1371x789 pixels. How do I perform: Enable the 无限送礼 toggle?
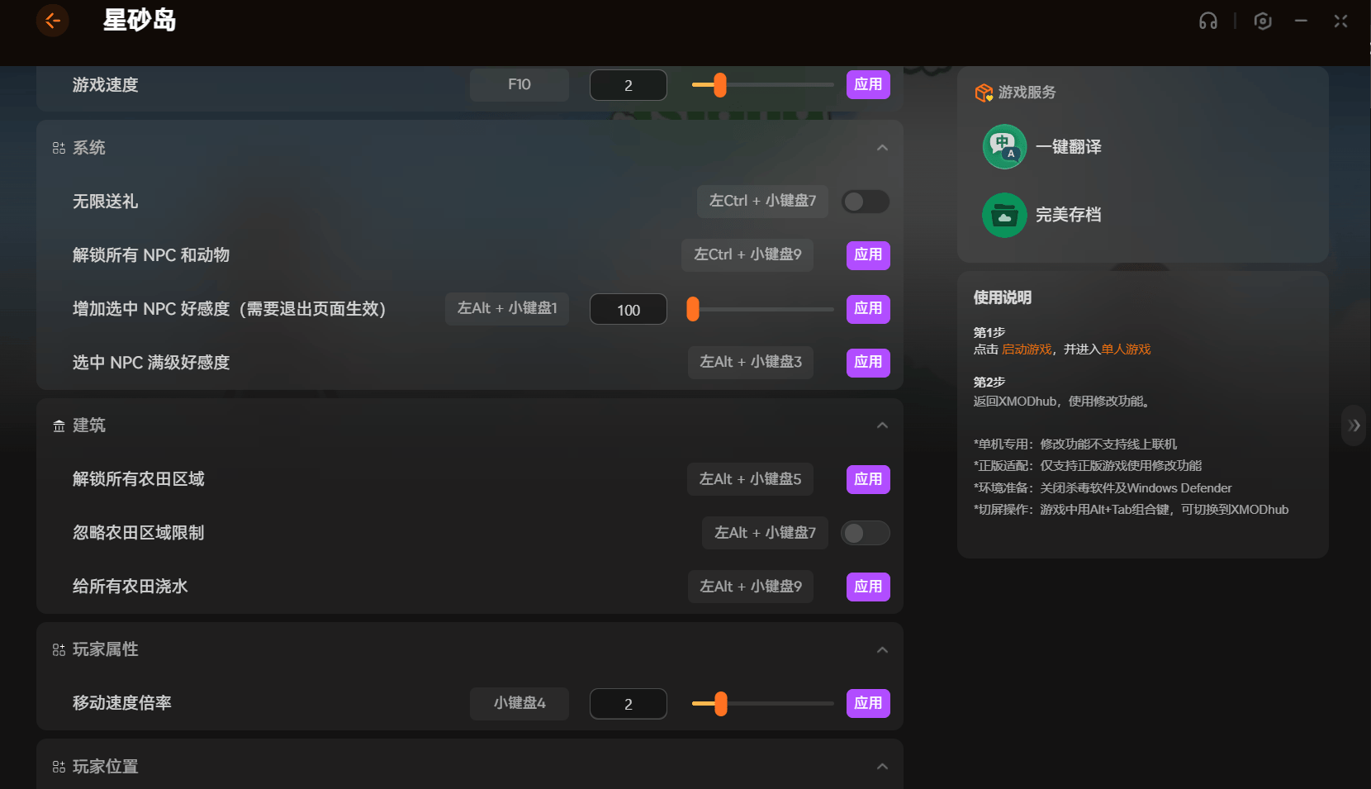tap(865, 202)
